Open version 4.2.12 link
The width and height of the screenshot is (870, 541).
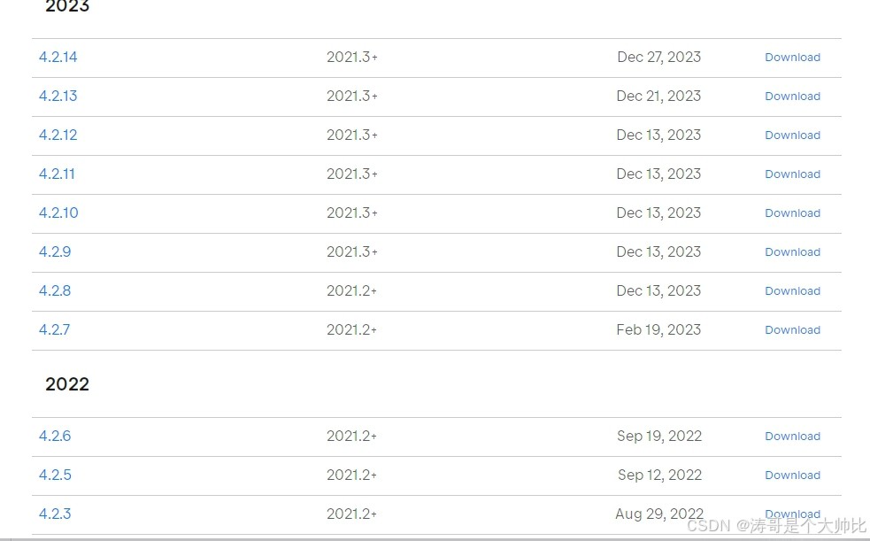[58, 135]
